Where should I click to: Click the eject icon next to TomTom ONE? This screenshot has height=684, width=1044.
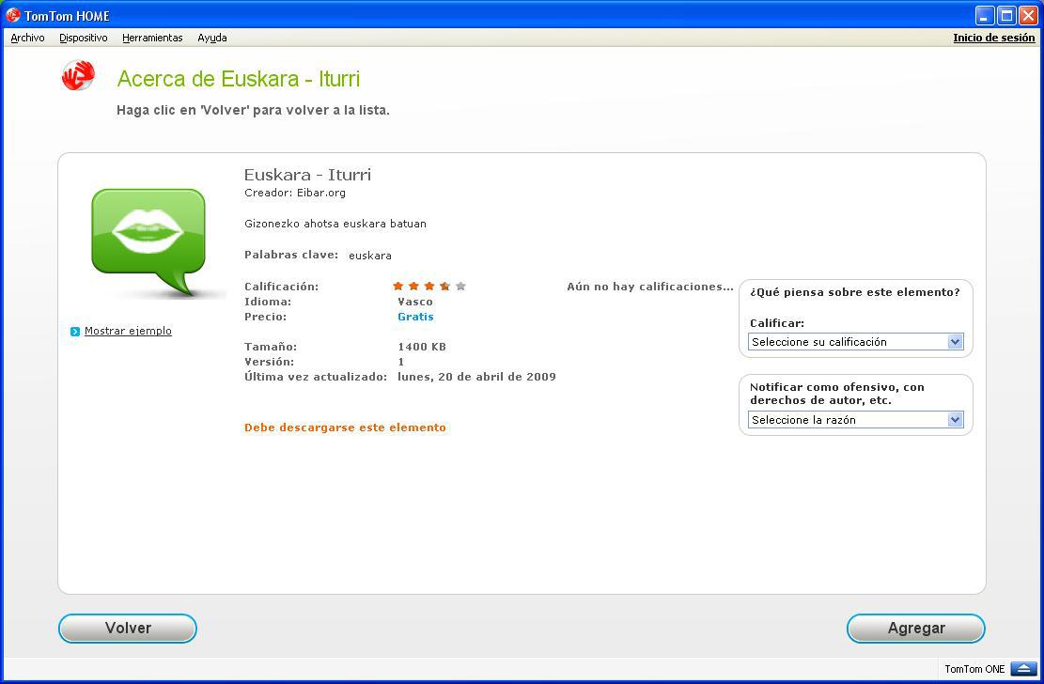point(1023,669)
